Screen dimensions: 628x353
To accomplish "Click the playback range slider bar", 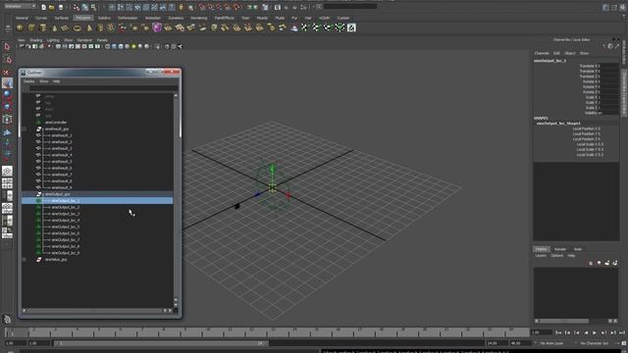I will click(x=160, y=343).
